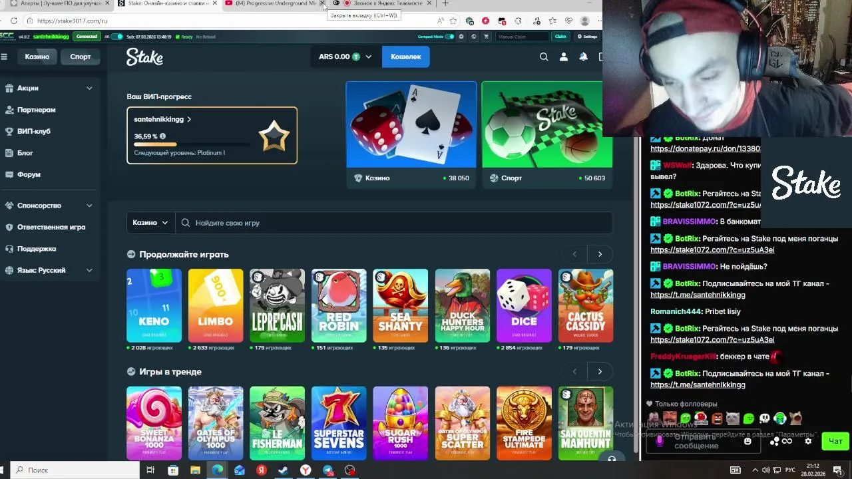Viewport: 852px width, 479px height.
Task: Switch to the Спорт tab
Action: (81, 57)
